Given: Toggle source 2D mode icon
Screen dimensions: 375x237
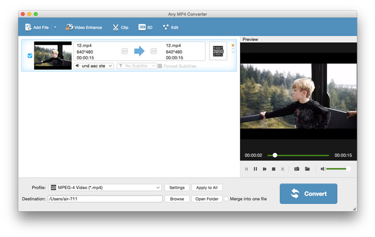Looking at the screenshot, I should click(124, 51).
